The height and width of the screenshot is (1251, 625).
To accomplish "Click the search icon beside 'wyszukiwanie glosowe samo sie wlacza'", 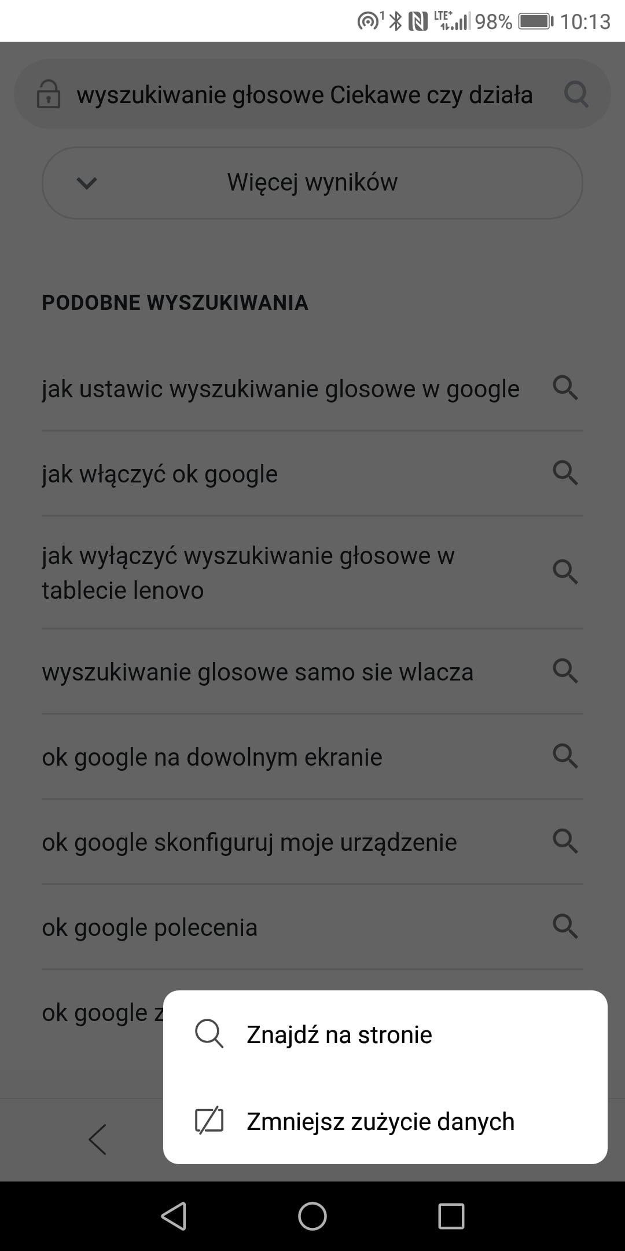I will pyautogui.click(x=565, y=671).
